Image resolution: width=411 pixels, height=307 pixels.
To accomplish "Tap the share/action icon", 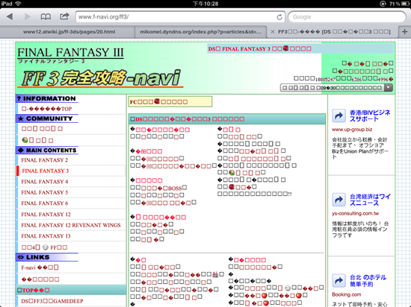I will pyautogui.click(x=64, y=16).
